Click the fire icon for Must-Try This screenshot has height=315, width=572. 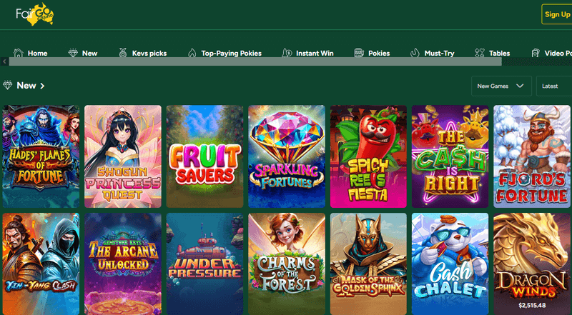415,54
